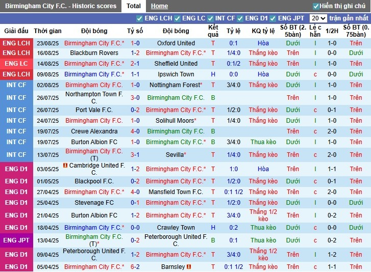The width and height of the screenshot is (371, 272).
Task: Open Oxford United team link
Action: click(176, 43)
